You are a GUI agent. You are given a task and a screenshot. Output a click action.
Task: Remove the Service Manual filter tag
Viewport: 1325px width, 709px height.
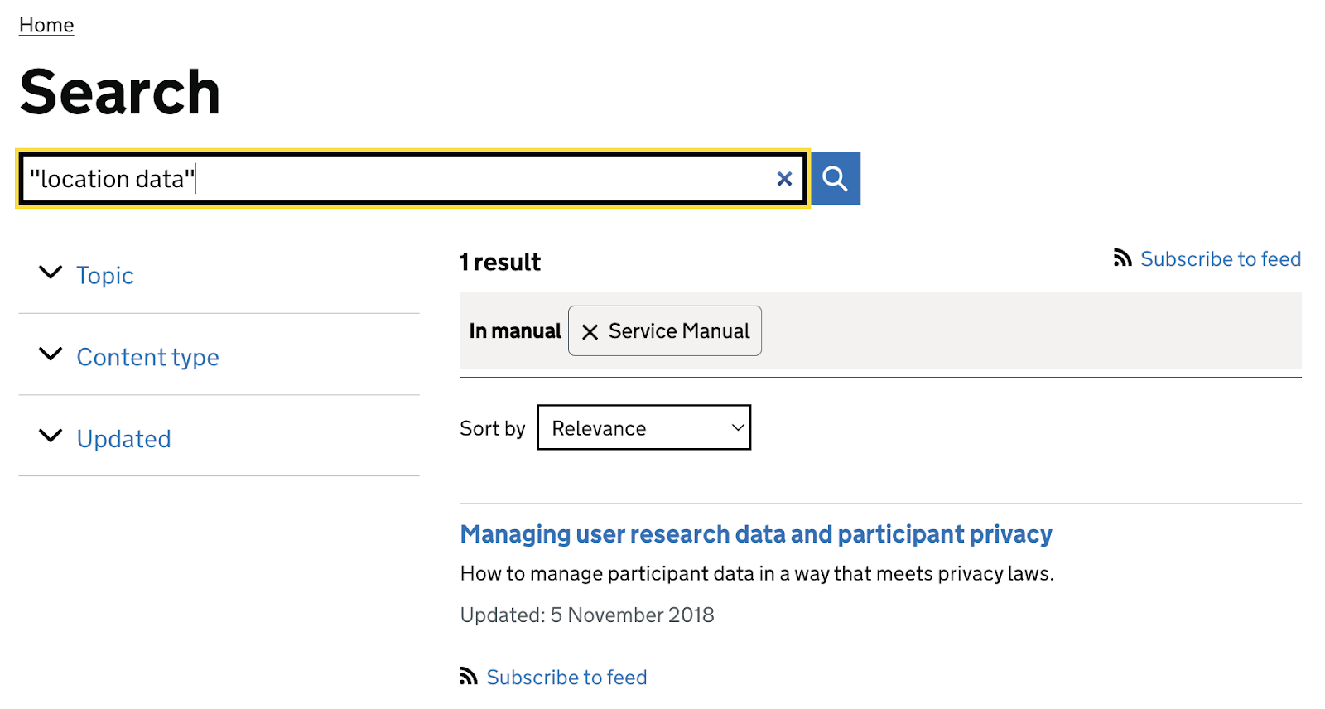click(x=664, y=331)
